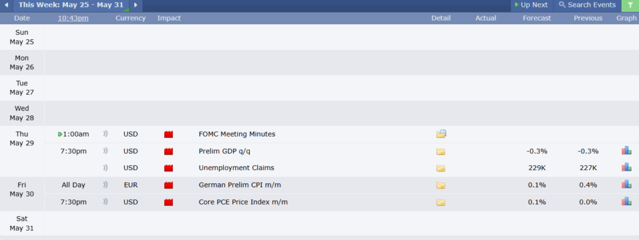Open Search Events

click(587, 5)
